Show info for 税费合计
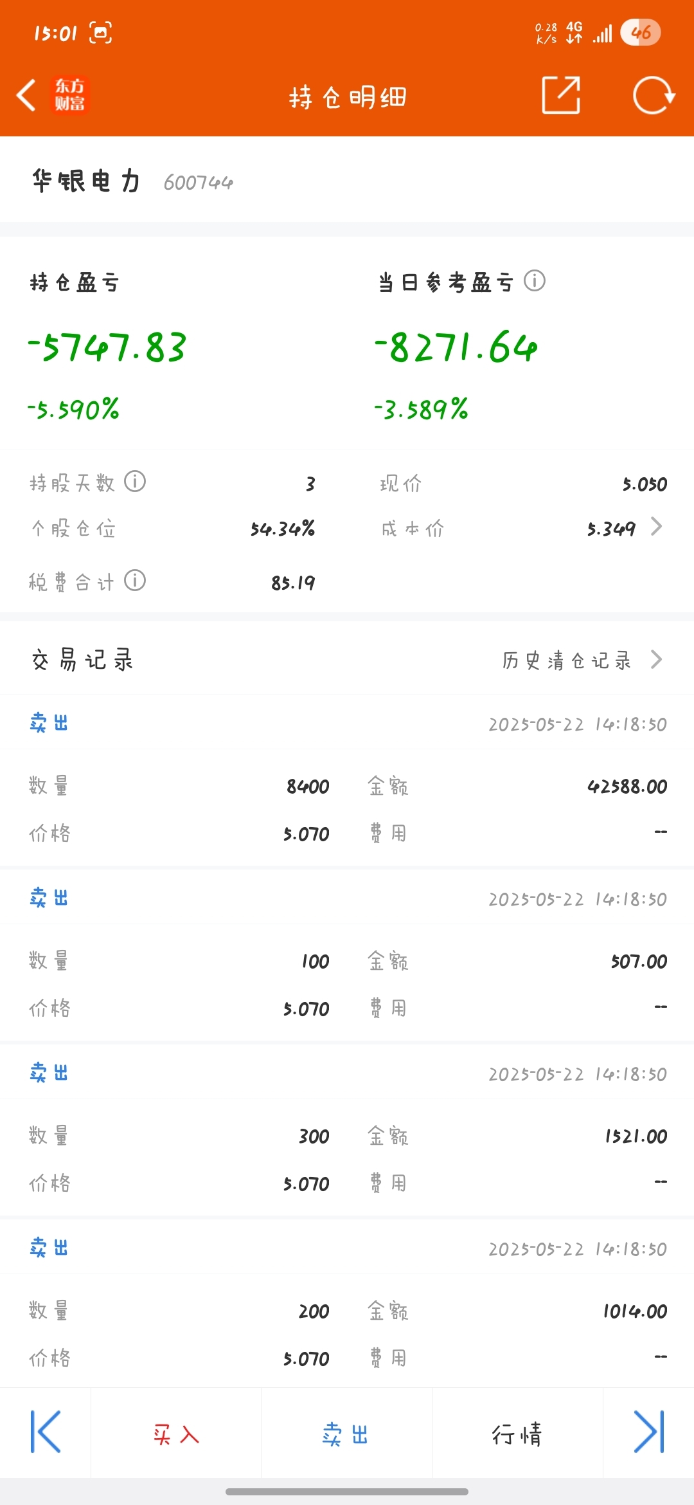694x1505 pixels. click(135, 580)
